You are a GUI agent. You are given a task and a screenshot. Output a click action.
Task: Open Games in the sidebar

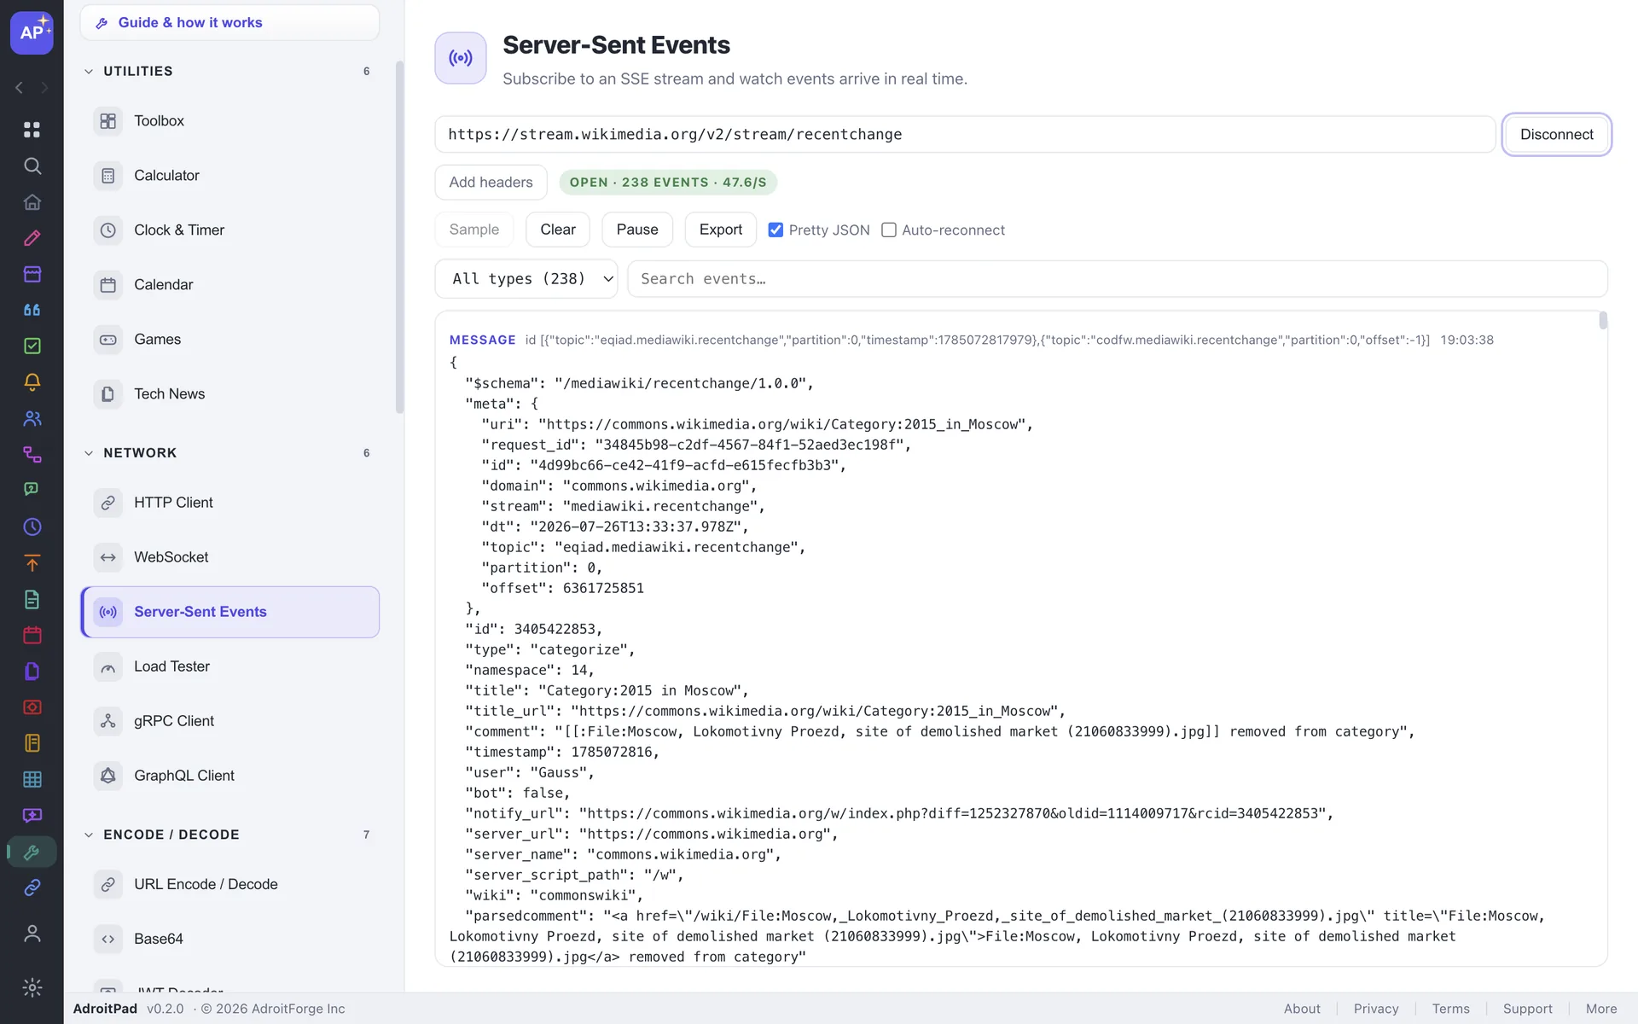point(230,340)
